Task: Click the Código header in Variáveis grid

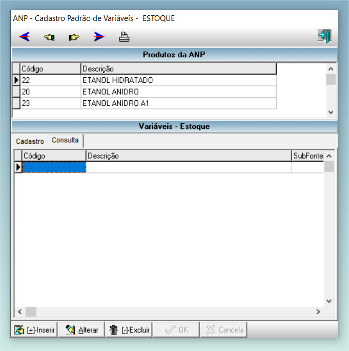Action: point(54,156)
